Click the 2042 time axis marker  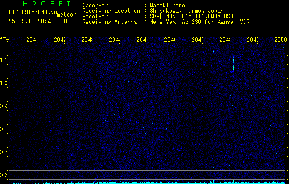tap(60, 40)
